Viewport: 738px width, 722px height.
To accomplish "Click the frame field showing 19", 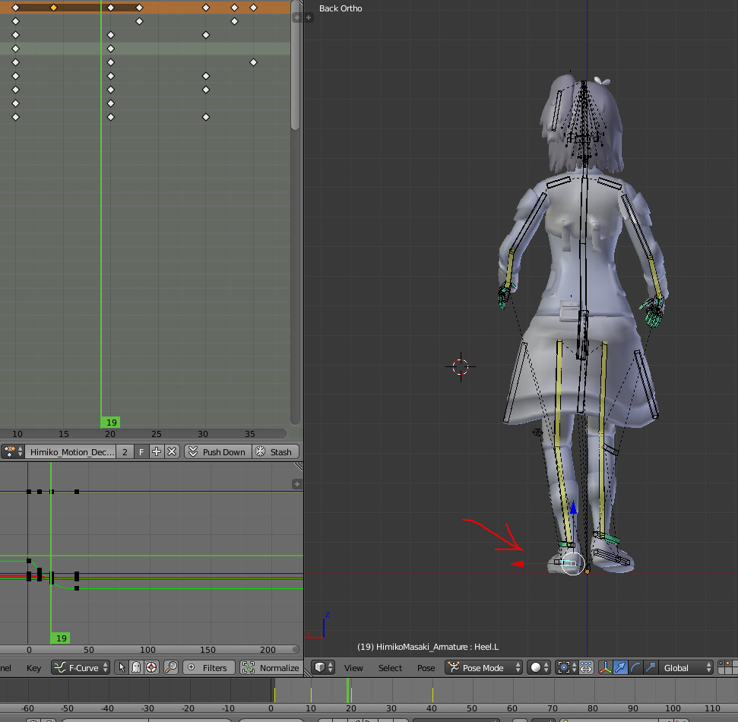I will point(109,422).
